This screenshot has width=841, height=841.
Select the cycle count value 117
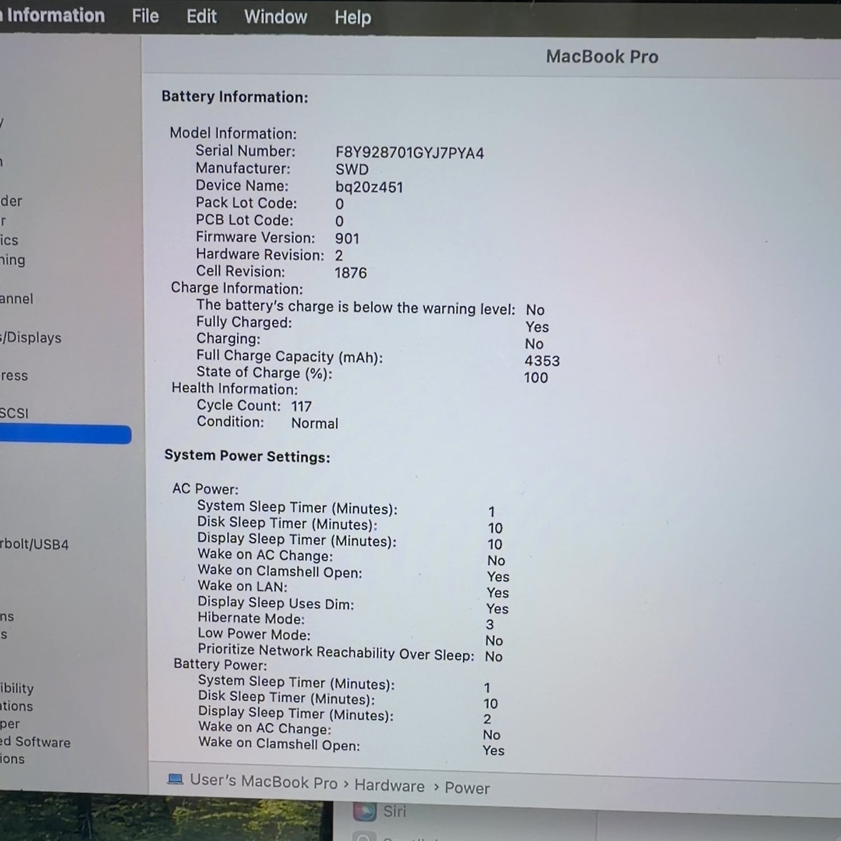tap(302, 406)
